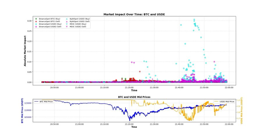Select the blue BTC Mid Price legend line
262x137 pixels.
coord(36,102)
